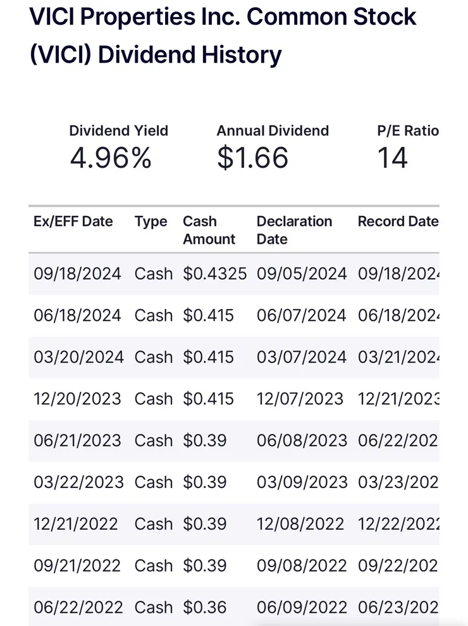Click the 09/08/2022 declaration date cell
The image size is (468, 626).
(302, 567)
